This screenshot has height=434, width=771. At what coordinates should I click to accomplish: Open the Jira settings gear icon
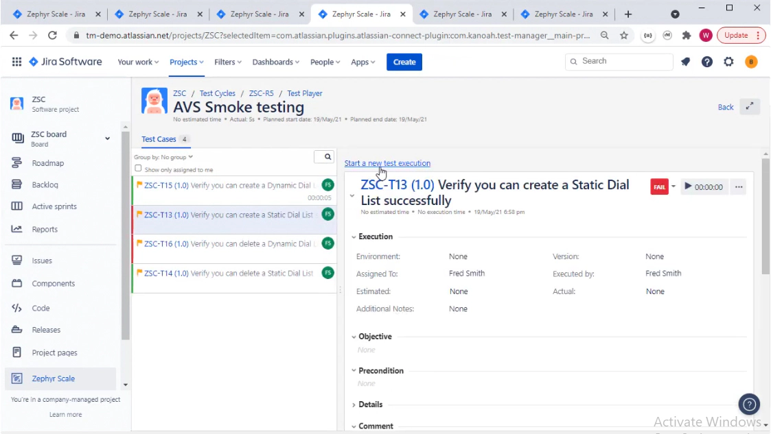(728, 62)
